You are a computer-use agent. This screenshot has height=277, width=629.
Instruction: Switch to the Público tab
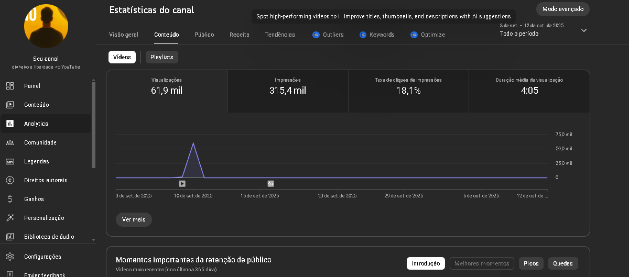(x=204, y=35)
